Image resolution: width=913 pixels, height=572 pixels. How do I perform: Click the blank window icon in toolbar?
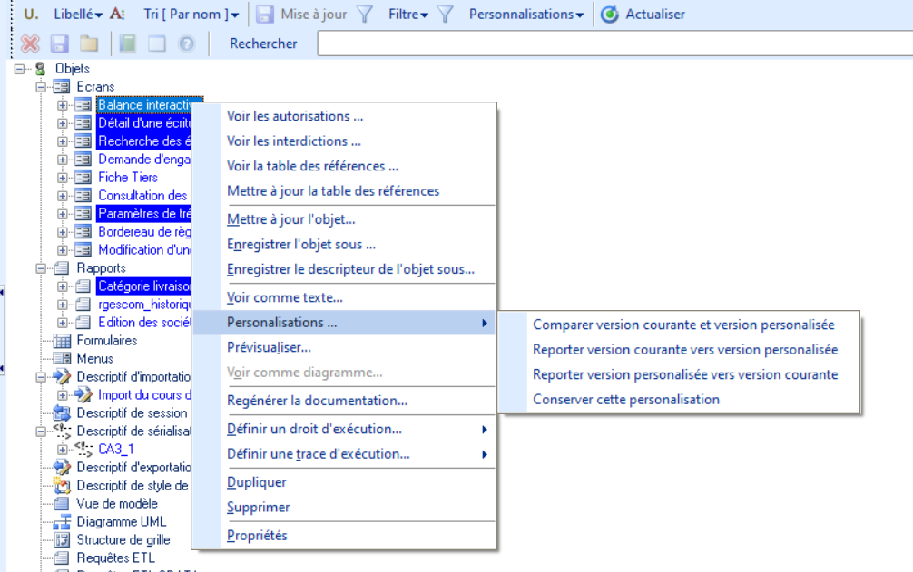click(157, 44)
